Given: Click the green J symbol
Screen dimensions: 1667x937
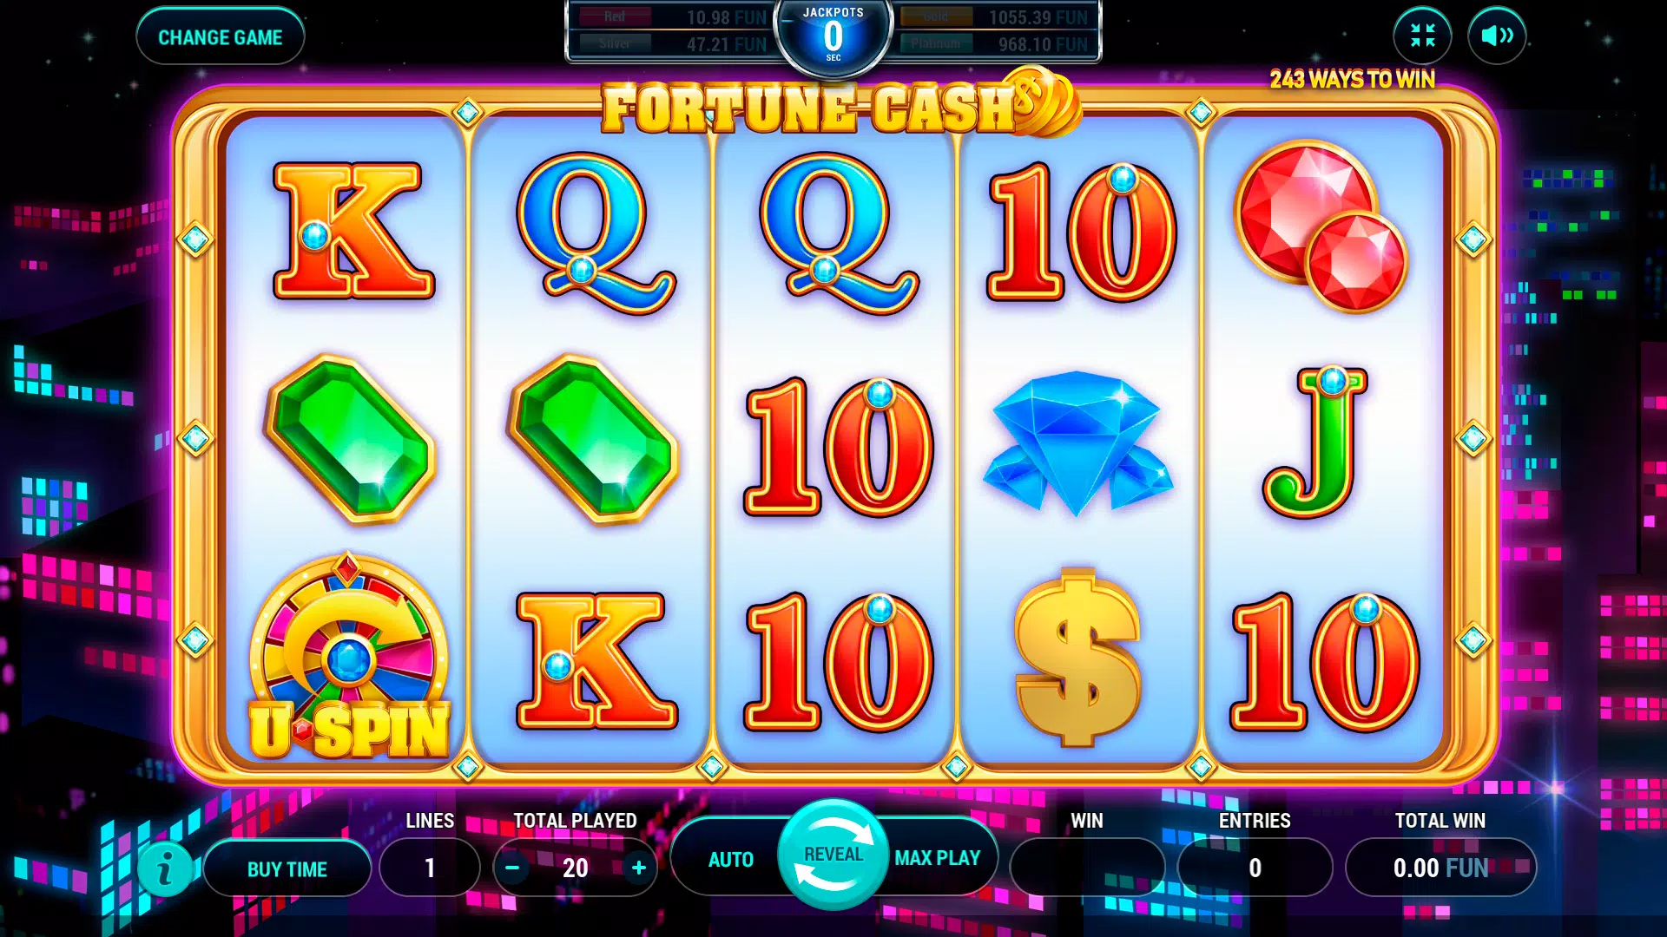Looking at the screenshot, I should (x=1316, y=442).
